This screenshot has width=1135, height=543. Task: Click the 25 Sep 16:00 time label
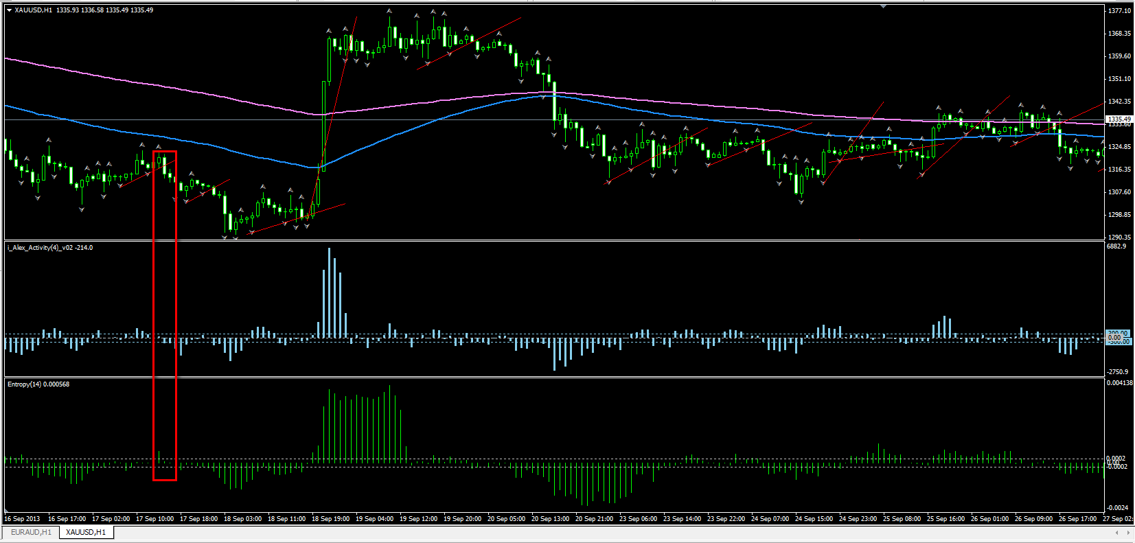tap(945, 519)
